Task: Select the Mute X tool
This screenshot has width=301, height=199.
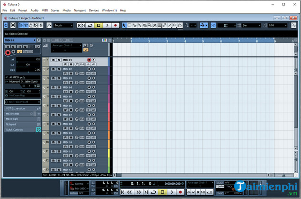Action: coord(155,25)
